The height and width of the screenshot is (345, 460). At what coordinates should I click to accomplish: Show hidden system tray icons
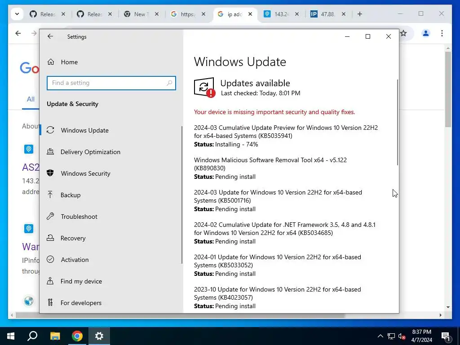pos(380,336)
